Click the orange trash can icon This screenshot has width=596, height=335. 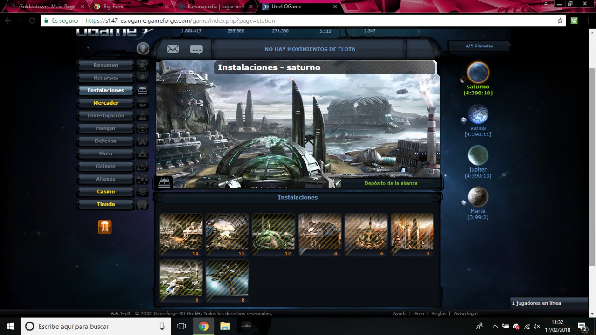click(105, 227)
